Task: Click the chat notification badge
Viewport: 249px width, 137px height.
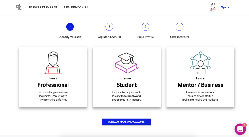Action: pyautogui.click(x=244, y=125)
